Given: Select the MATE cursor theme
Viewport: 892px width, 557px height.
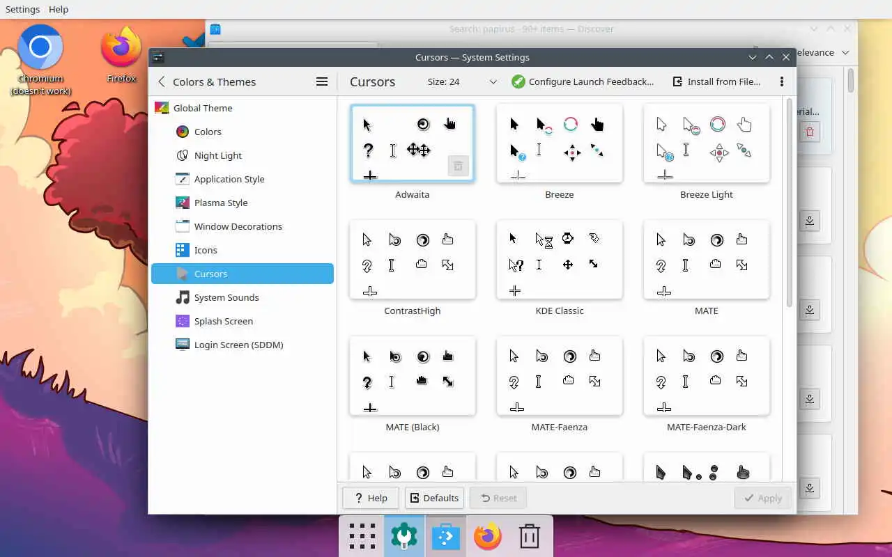Looking at the screenshot, I should tap(707, 260).
